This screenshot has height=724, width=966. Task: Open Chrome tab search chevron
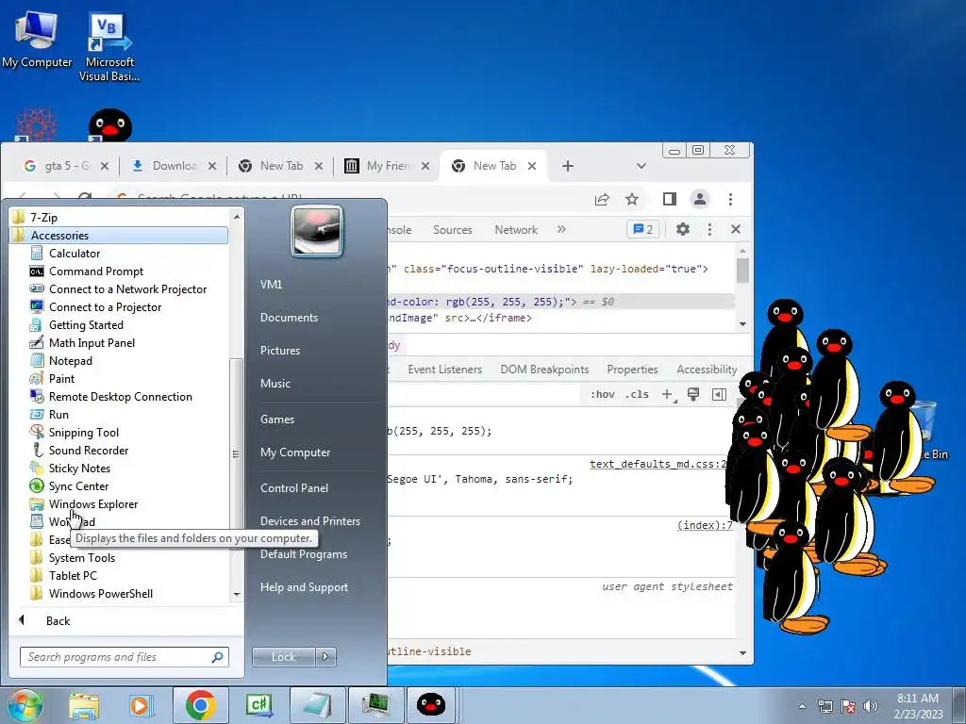641,166
